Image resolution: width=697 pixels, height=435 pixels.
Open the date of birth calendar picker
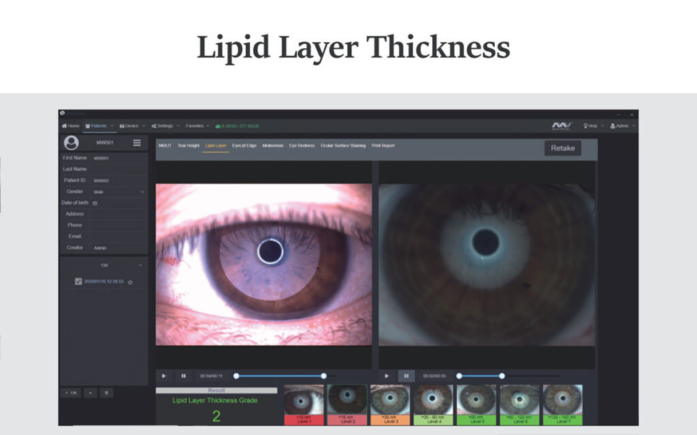pos(95,203)
